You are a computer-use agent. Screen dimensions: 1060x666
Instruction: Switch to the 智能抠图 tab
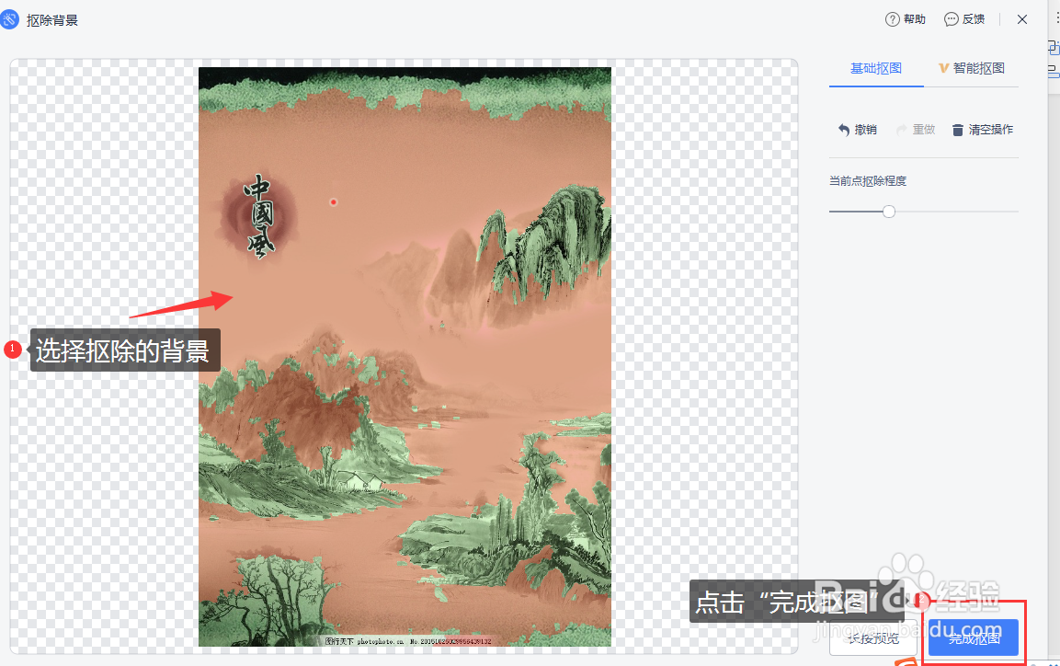pyautogui.click(x=972, y=68)
